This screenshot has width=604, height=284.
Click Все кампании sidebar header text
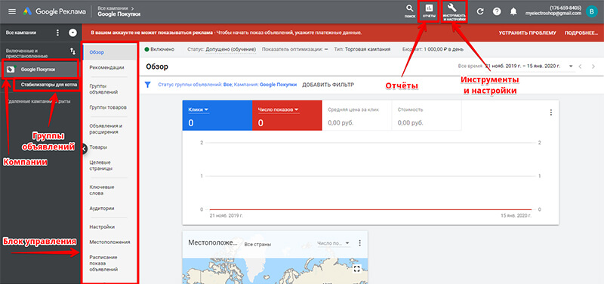21,32
